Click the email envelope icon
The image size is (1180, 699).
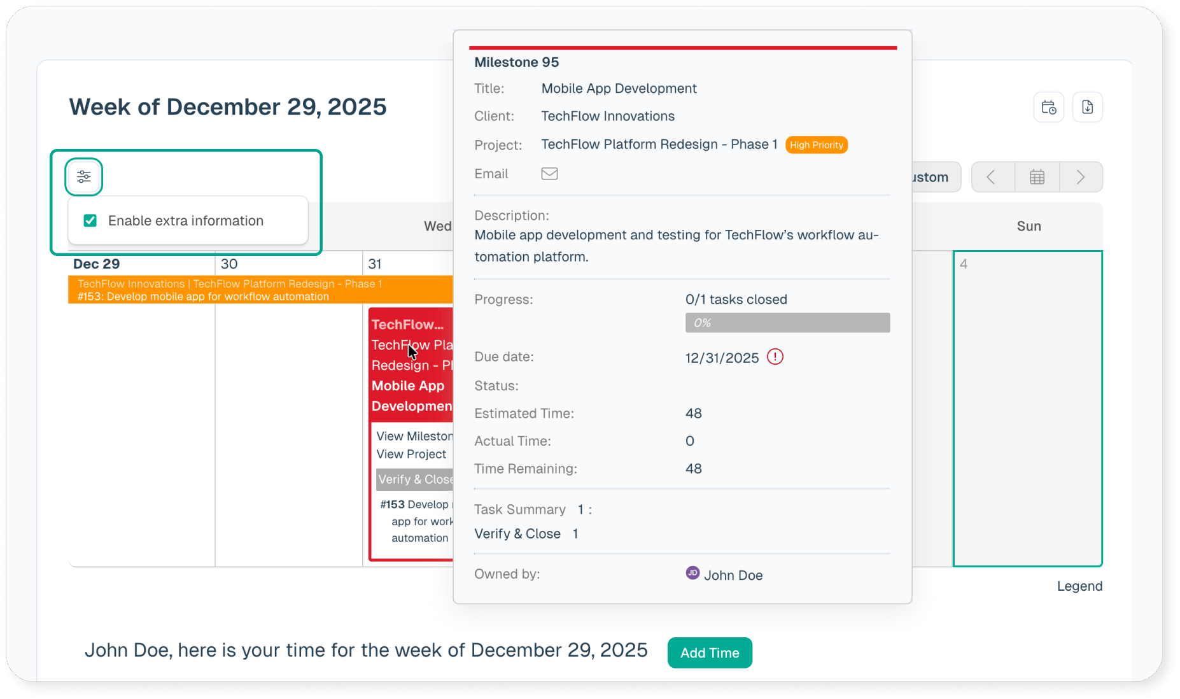549,174
